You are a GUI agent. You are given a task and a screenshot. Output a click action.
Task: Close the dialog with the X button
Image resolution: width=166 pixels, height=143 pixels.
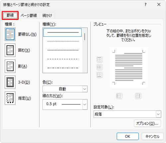pos(159,5)
